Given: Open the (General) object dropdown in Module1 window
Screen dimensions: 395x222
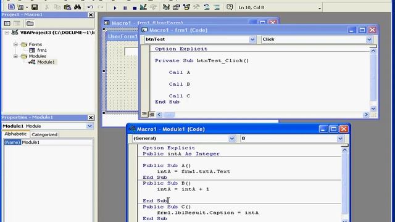Looking at the screenshot, I should (x=232, y=138).
